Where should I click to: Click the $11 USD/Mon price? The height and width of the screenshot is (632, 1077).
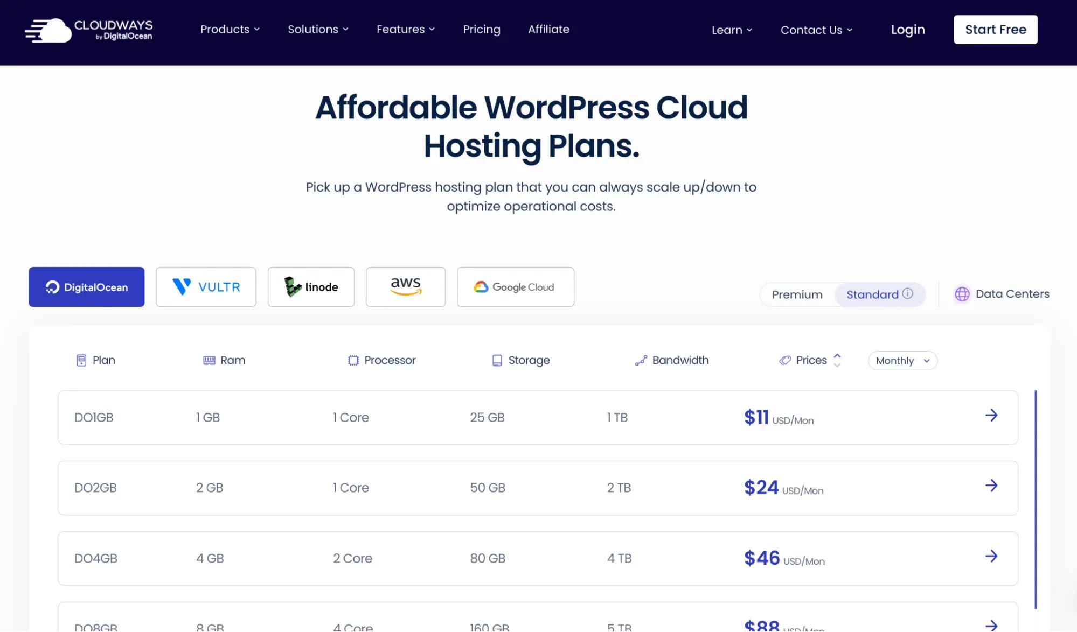pos(779,418)
